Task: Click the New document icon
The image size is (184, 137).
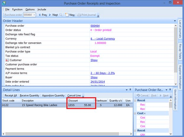Action: pyautogui.click(x=67, y=15)
